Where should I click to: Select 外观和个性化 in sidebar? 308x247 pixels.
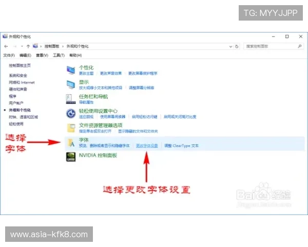coord(20,110)
